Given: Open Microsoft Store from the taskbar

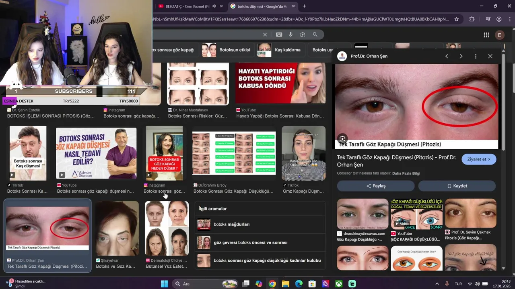Looking at the screenshot, I should 312,284.
